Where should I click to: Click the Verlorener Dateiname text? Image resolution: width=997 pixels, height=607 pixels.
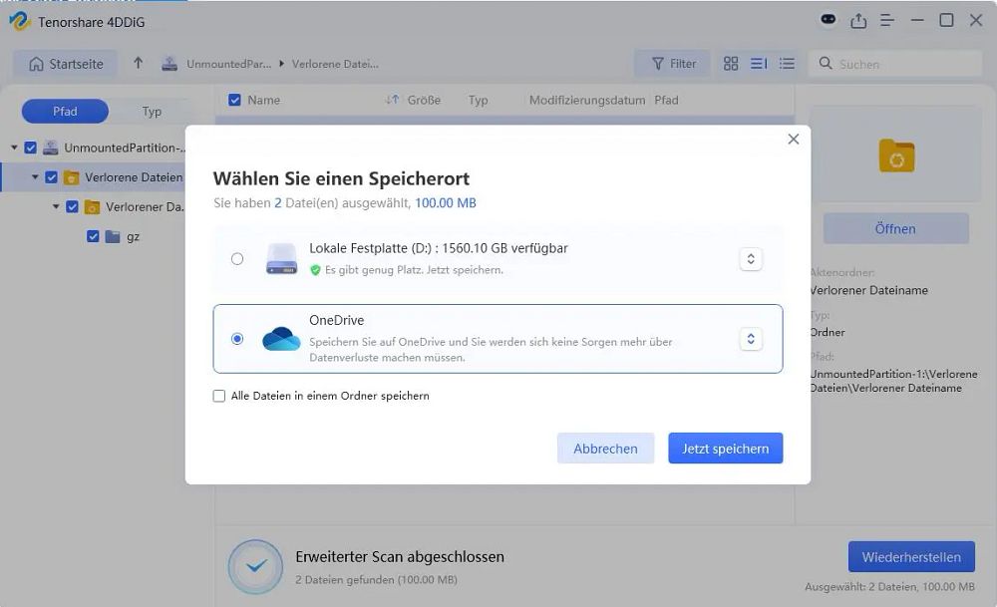[868, 290]
